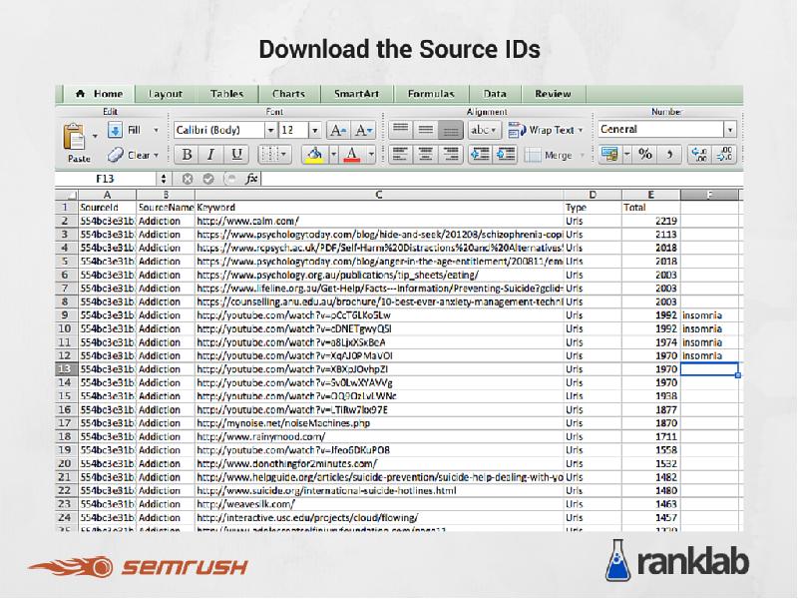Toggle italic formatting
The height and width of the screenshot is (599, 798).
click(x=210, y=155)
